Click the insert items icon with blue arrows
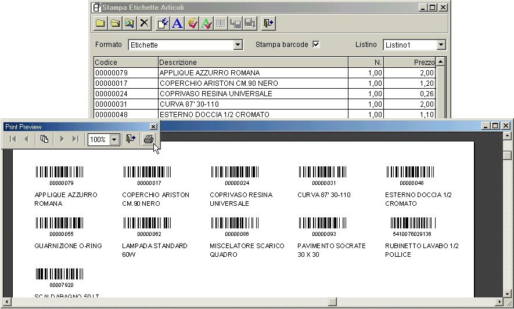The height and width of the screenshot is (309, 514). (x=163, y=23)
